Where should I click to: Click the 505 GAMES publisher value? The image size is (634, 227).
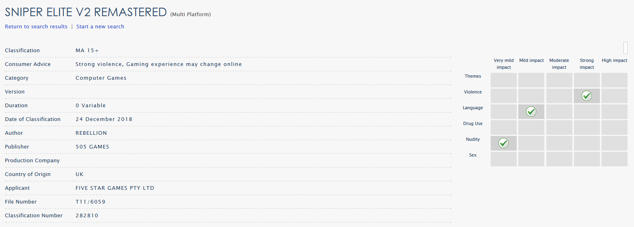(93, 147)
